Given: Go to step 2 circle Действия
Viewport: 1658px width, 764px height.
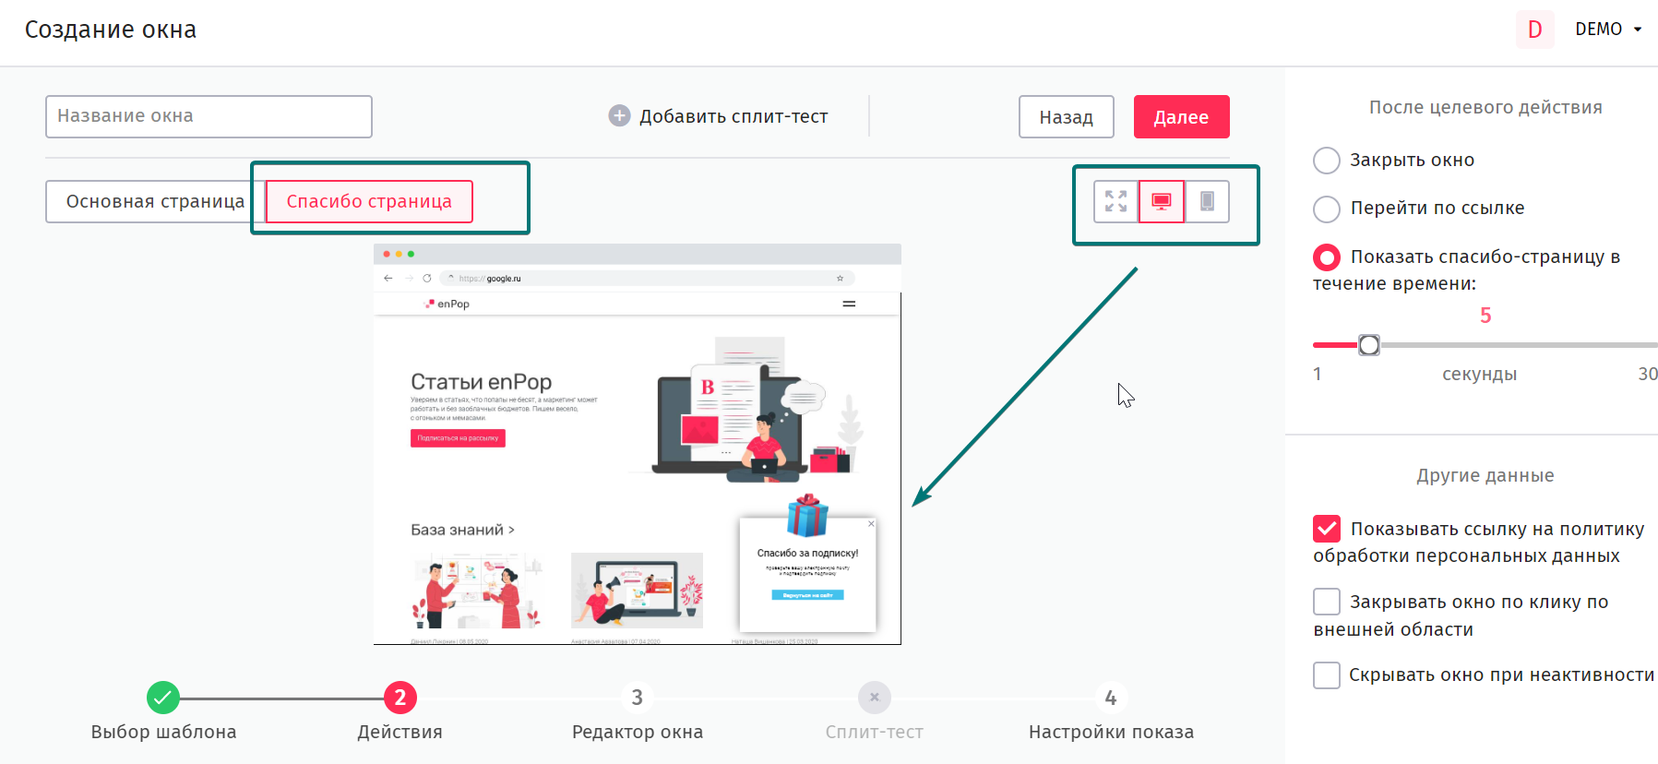Looking at the screenshot, I should click(x=400, y=698).
